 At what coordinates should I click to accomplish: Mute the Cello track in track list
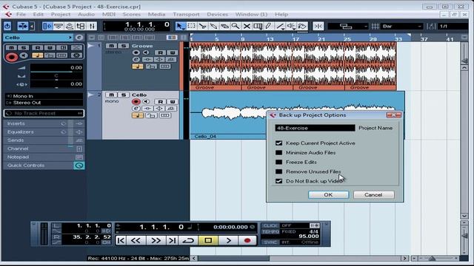[x=111, y=95]
